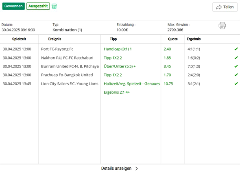Click the green checkmark in Buriram United row

(x=236, y=66)
